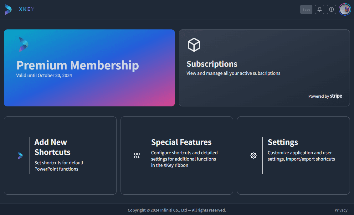
Task: Click the XKey logo in the top bar
Action: (8, 9)
